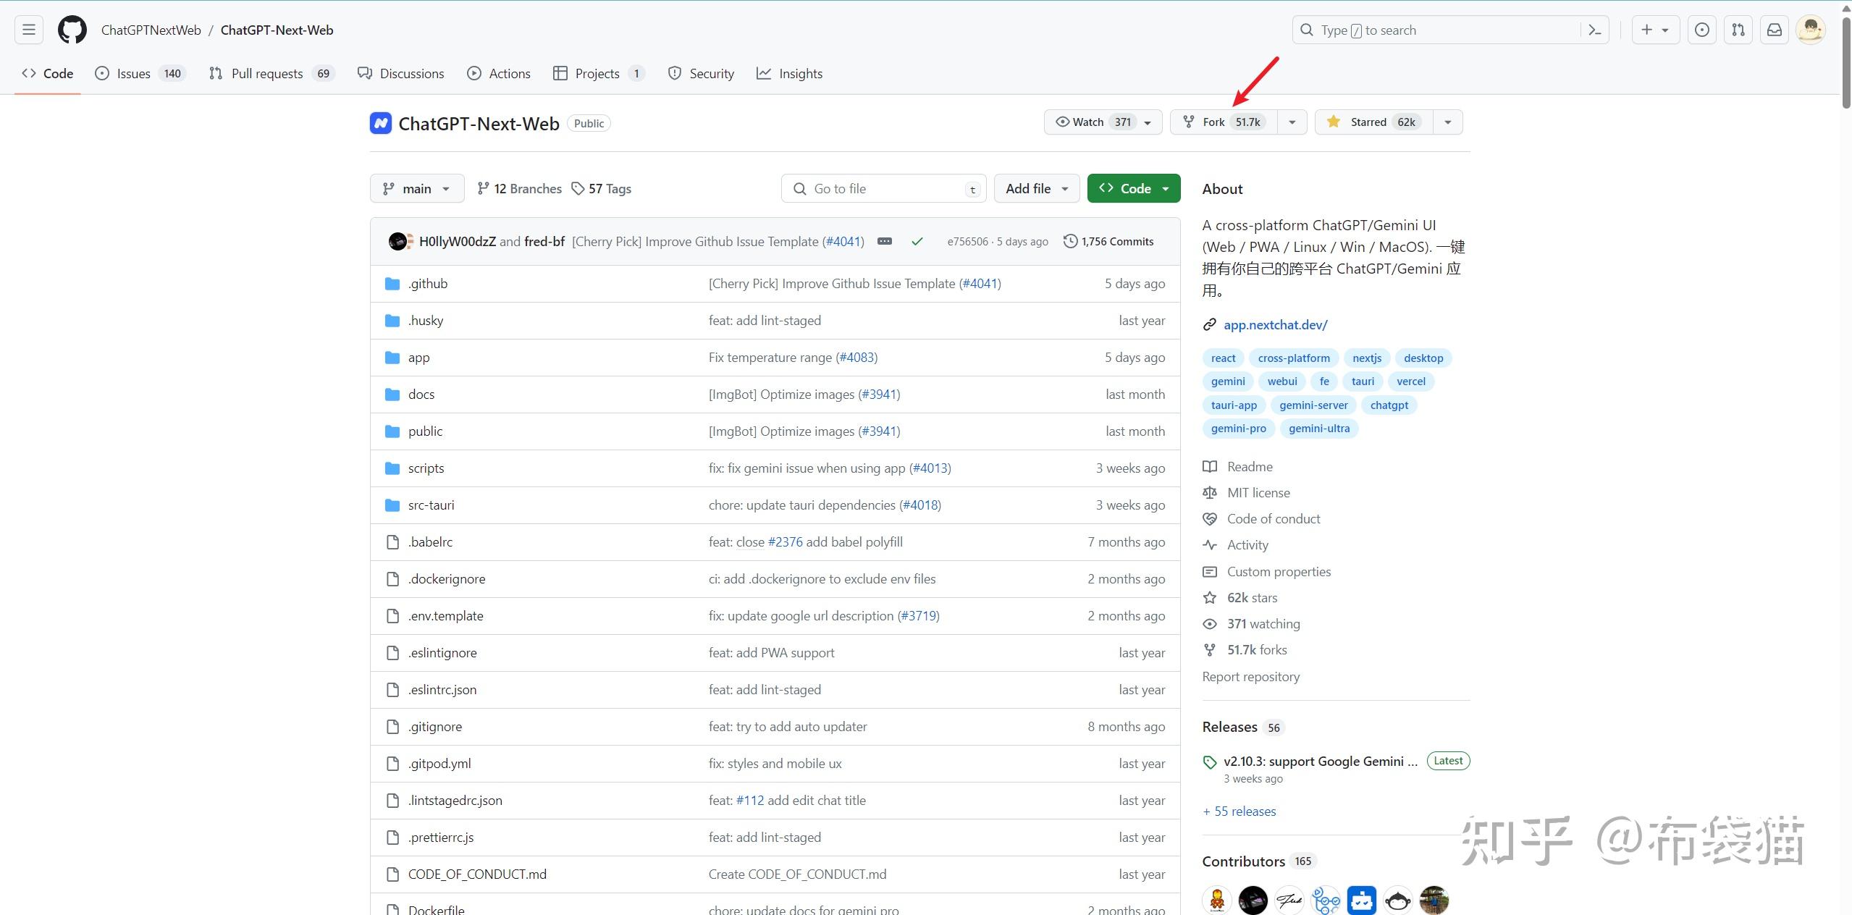1852x915 pixels.
Task: Expand the fork options dropdown arrow
Action: pyautogui.click(x=1292, y=122)
